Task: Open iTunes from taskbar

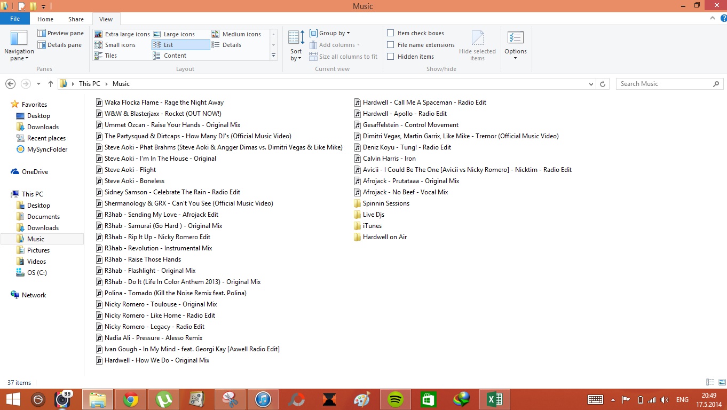Action: 263,399
